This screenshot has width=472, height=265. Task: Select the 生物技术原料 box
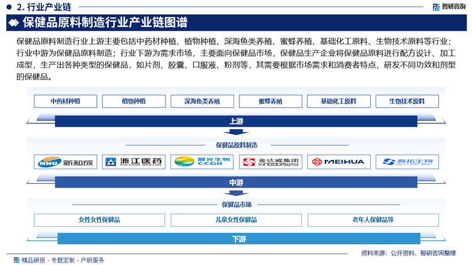tap(407, 101)
